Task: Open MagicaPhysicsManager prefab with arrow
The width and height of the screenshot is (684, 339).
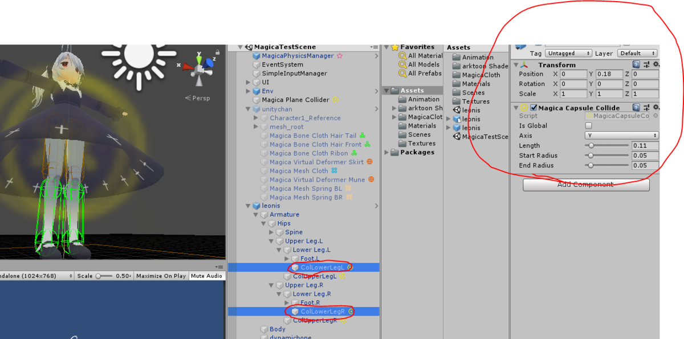Action: coord(376,56)
